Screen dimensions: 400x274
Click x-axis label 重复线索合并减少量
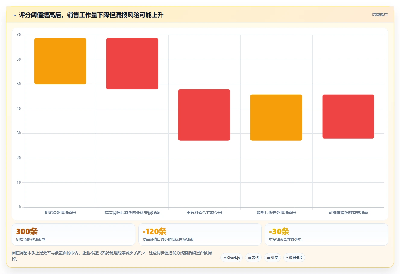204,213
